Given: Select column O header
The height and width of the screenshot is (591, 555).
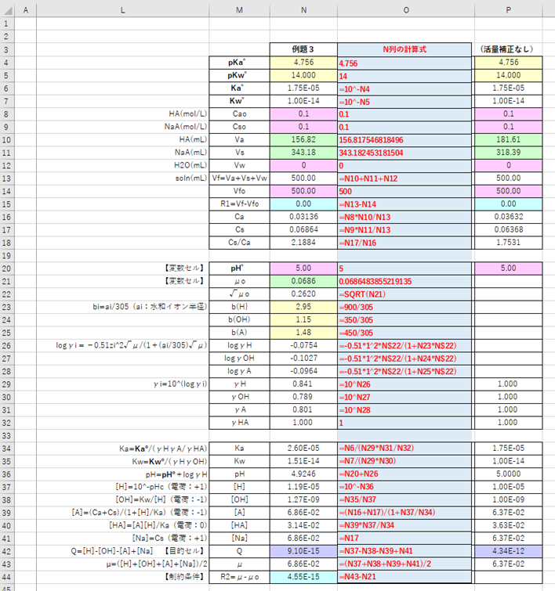Looking at the screenshot, I should point(406,10).
